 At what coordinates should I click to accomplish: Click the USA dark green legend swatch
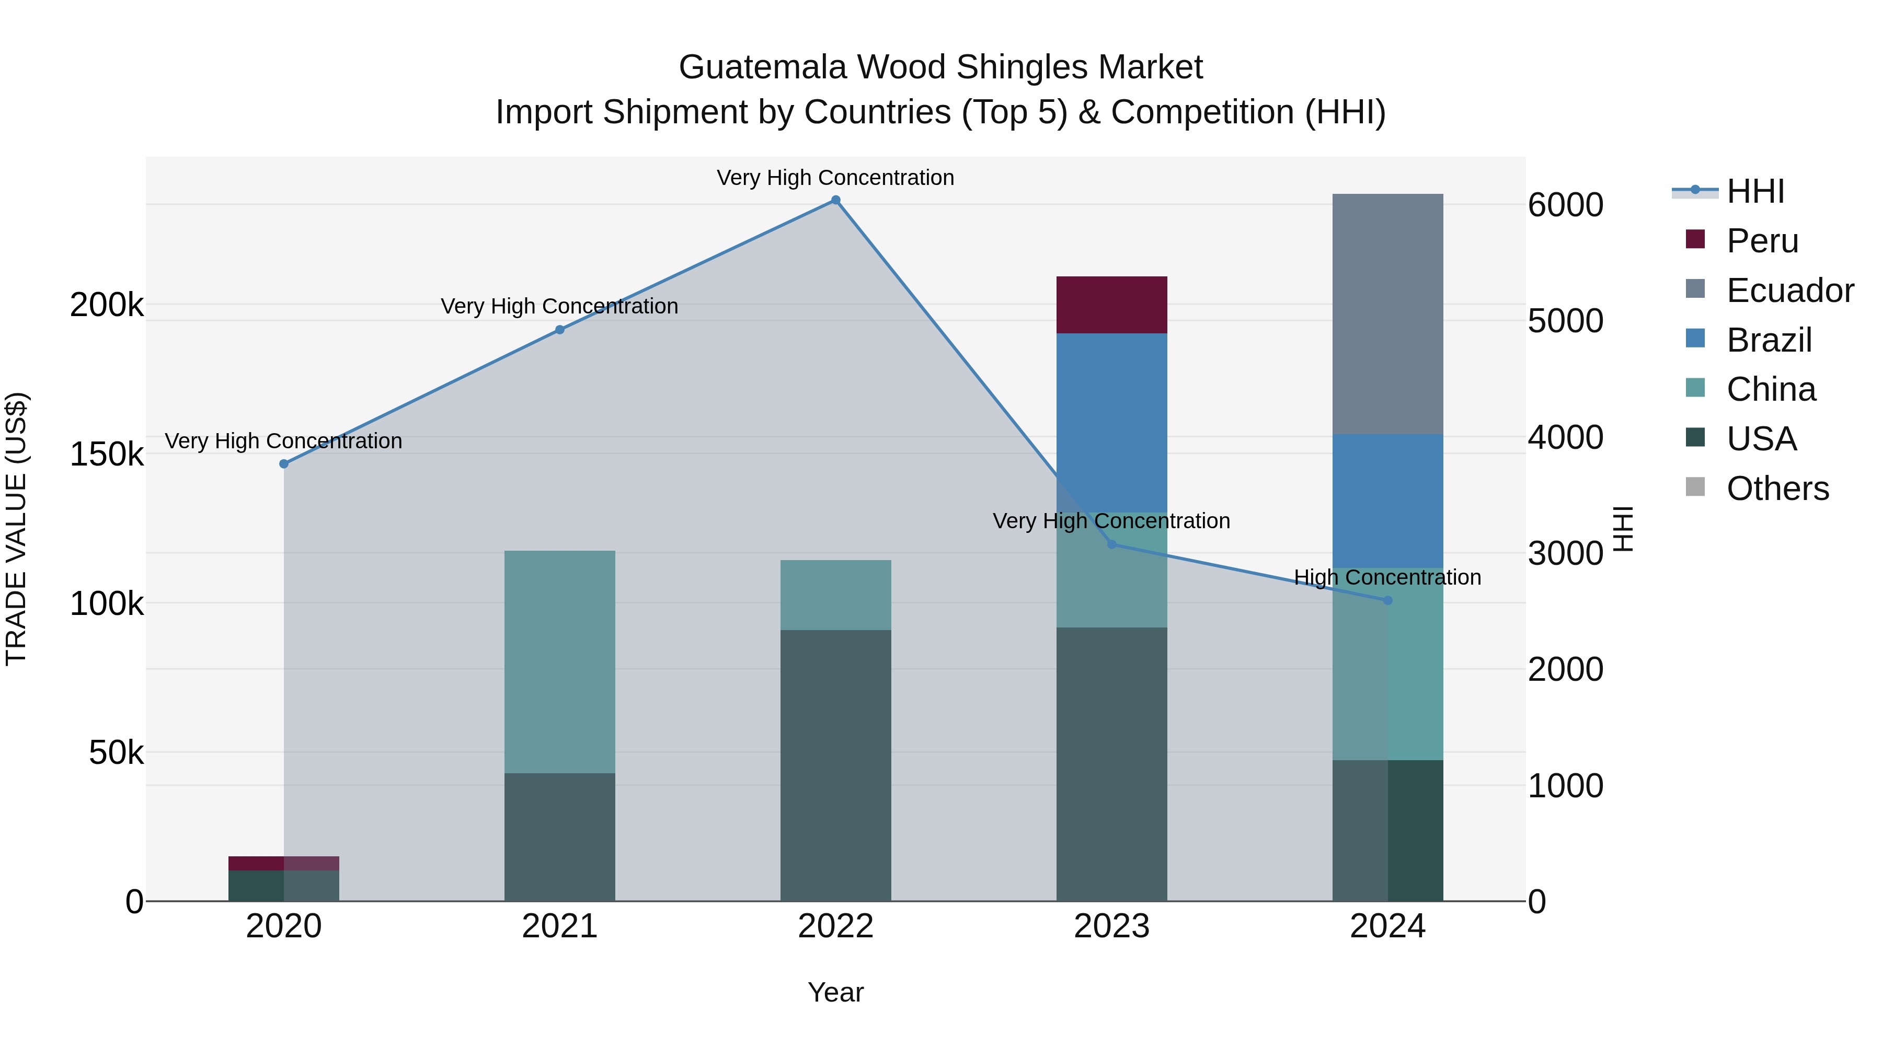[1695, 437]
